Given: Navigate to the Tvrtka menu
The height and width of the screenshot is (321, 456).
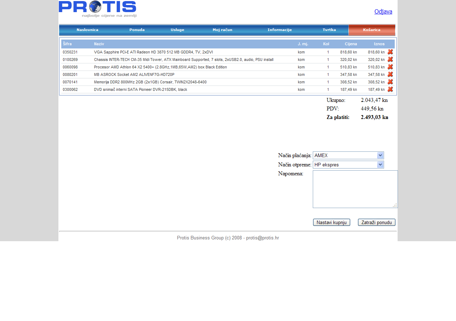Looking at the screenshot, I should click(329, 30).
